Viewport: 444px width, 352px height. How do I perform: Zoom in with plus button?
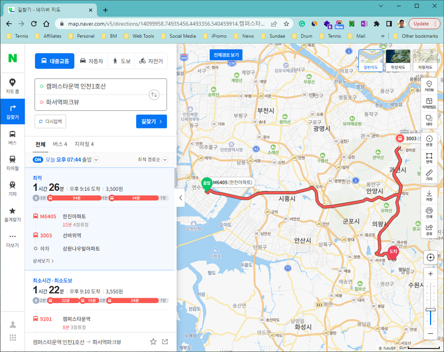point(431,274)
